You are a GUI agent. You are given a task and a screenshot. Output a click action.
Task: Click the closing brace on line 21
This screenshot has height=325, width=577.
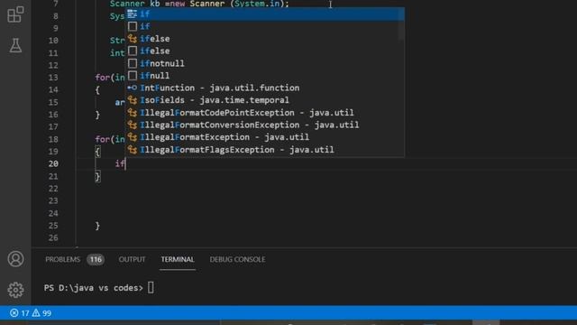(97, 177)
